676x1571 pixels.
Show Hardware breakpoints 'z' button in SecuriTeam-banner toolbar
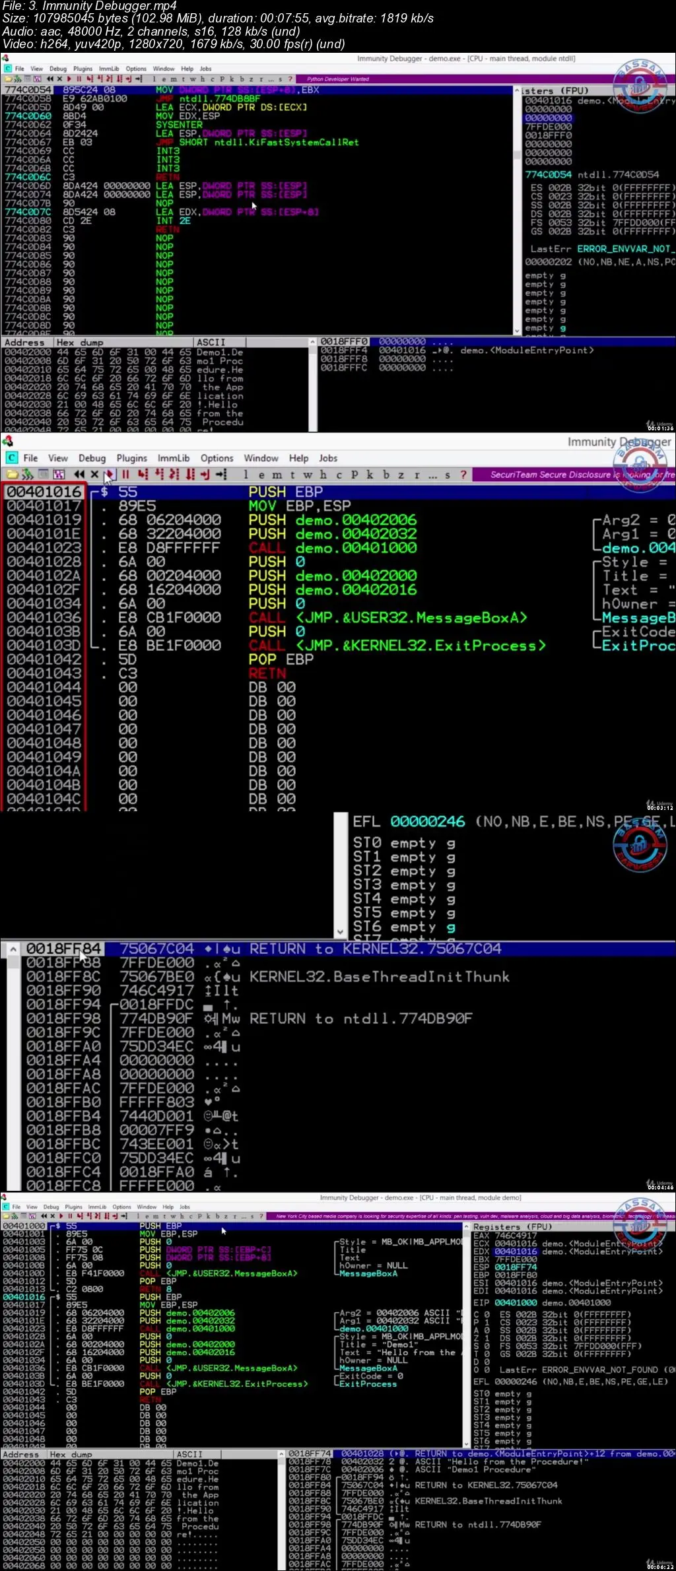[401, 475]
